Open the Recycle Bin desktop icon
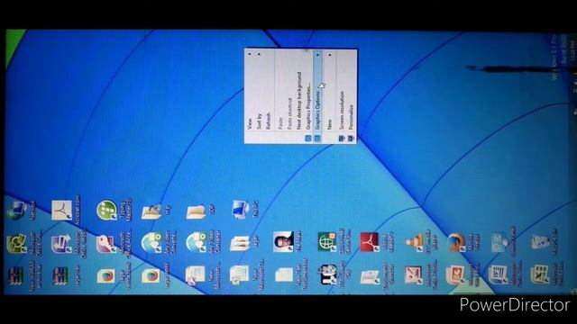This screenshot has width=577, height=324. coord(540,242)
